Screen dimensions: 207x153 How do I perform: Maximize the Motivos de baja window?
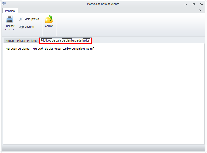(x=193, y=4)
